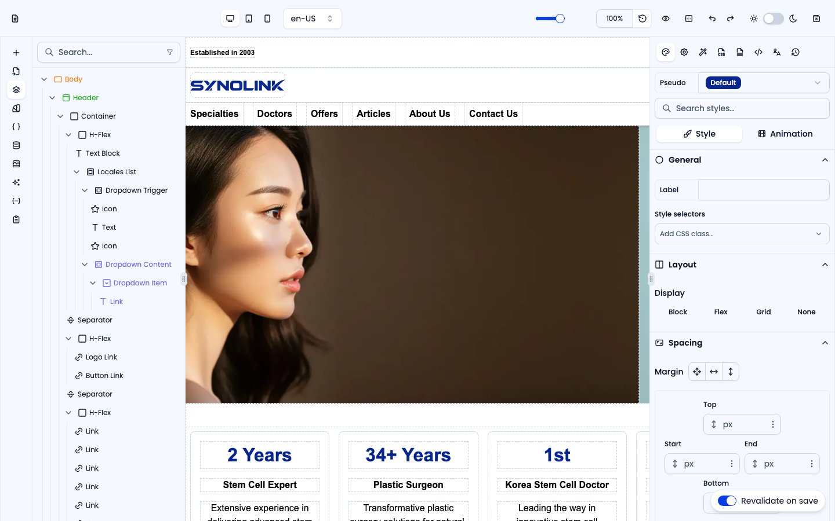
Task: Click the AI sparkles icon in sidebar
Action: (x=16, y=182)
